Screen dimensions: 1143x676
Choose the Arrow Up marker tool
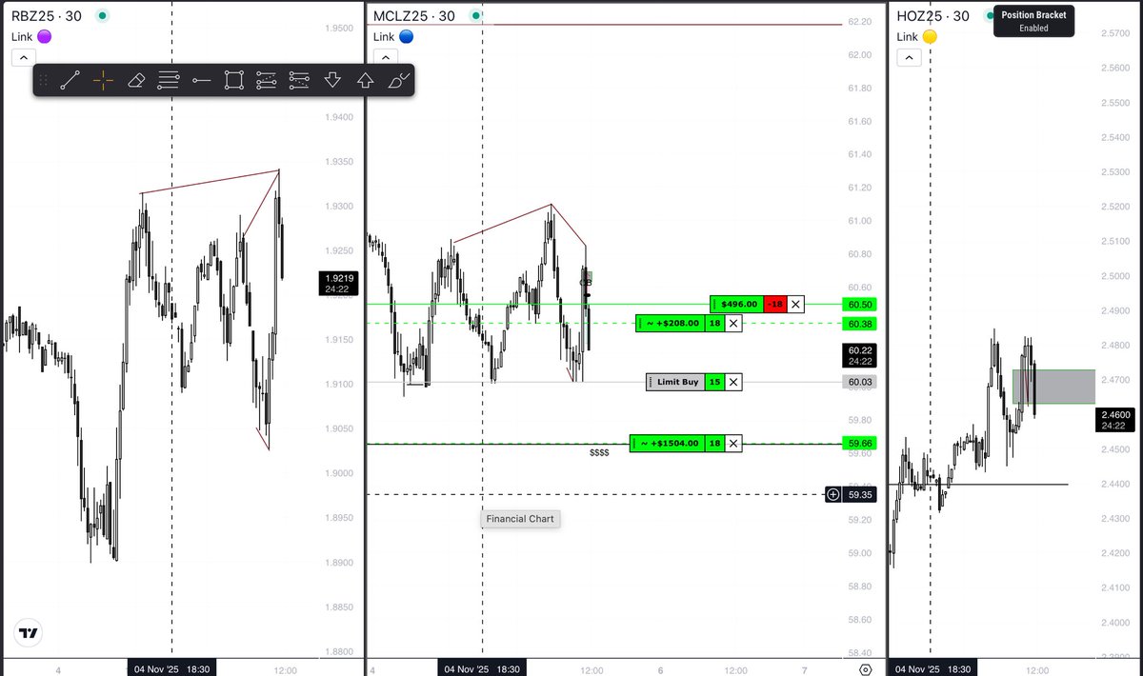366,80
